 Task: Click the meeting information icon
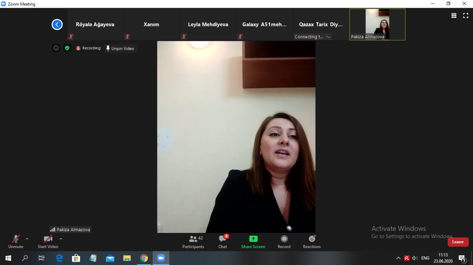coord(56,48)
